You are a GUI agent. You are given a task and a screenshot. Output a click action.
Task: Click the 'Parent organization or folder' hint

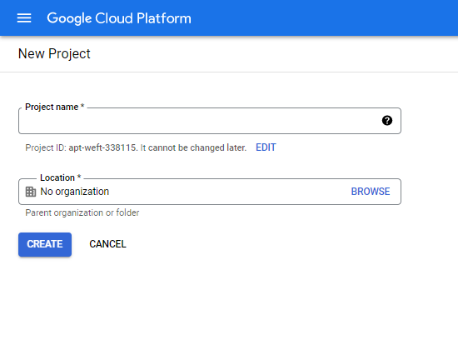click(82, 212)
